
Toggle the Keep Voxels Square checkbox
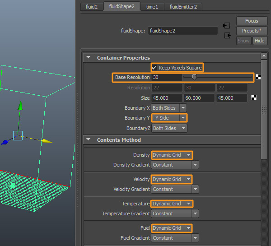[x=154, y=68]
